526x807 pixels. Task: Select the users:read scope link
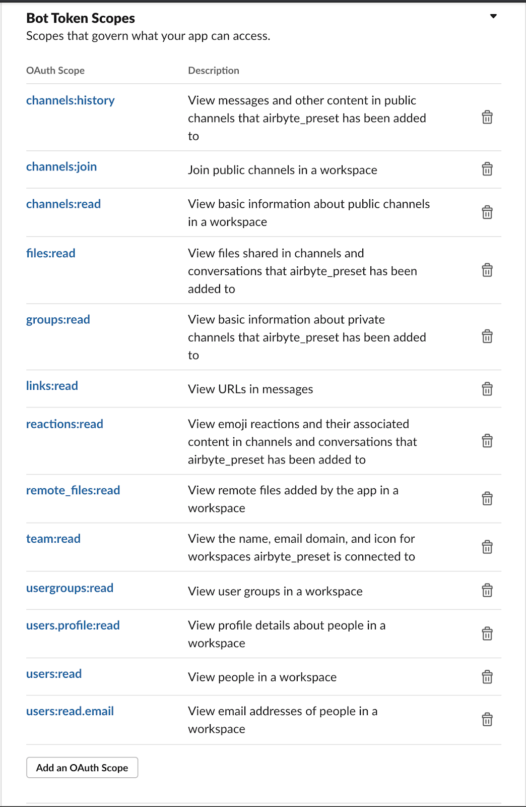pyautogui.click(x=53, y=673)
